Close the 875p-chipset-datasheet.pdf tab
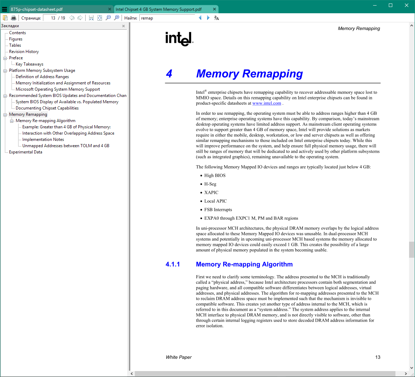This screenshot has height=377, width=415. point(110,9)
